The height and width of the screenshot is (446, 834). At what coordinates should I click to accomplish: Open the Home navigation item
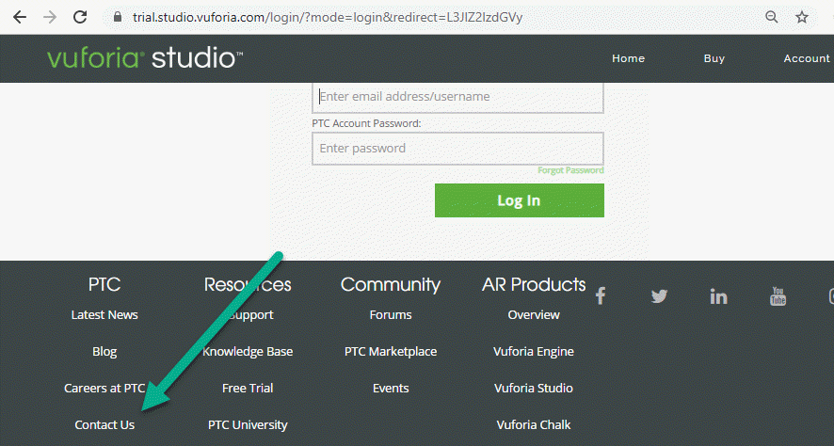click(x=628, y=58)
